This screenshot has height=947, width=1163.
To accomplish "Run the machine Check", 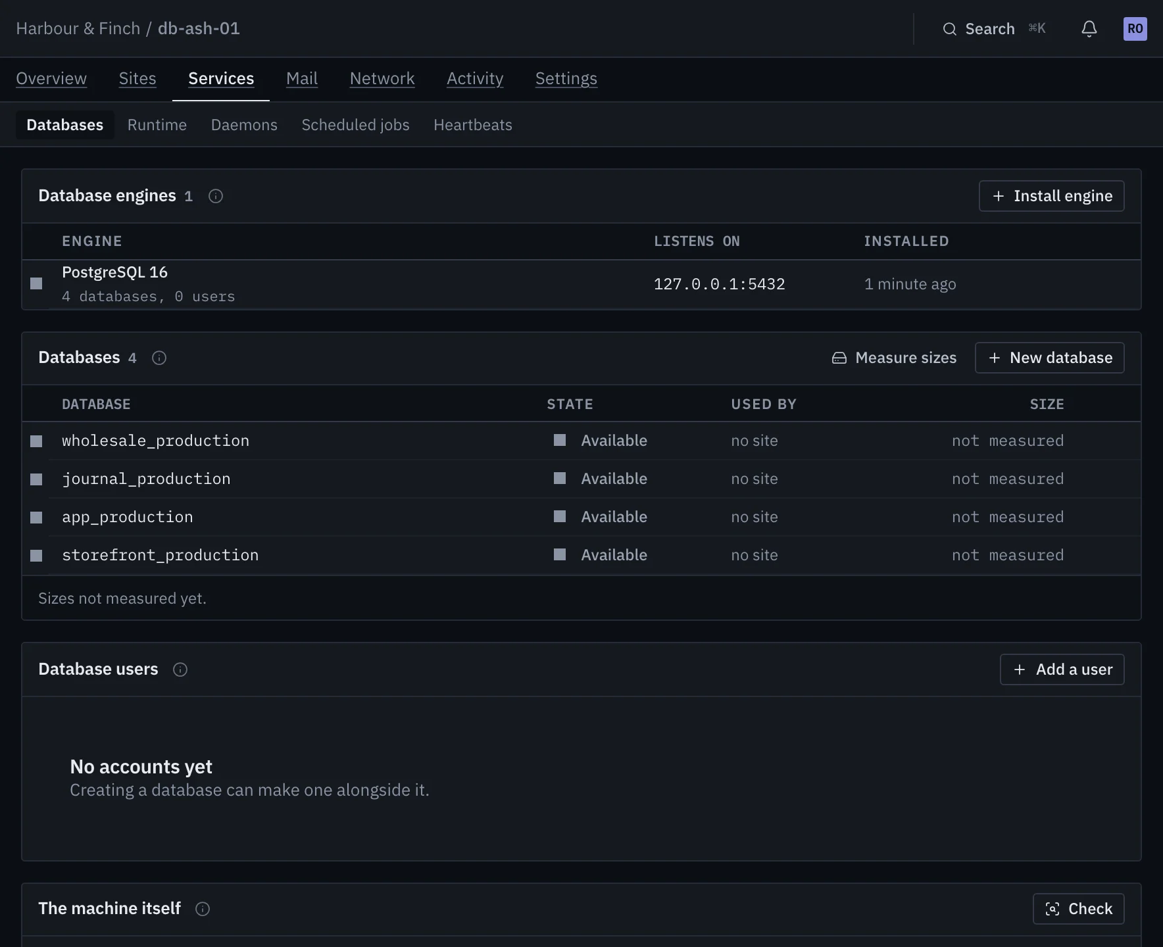I will tap(1078, 909).
